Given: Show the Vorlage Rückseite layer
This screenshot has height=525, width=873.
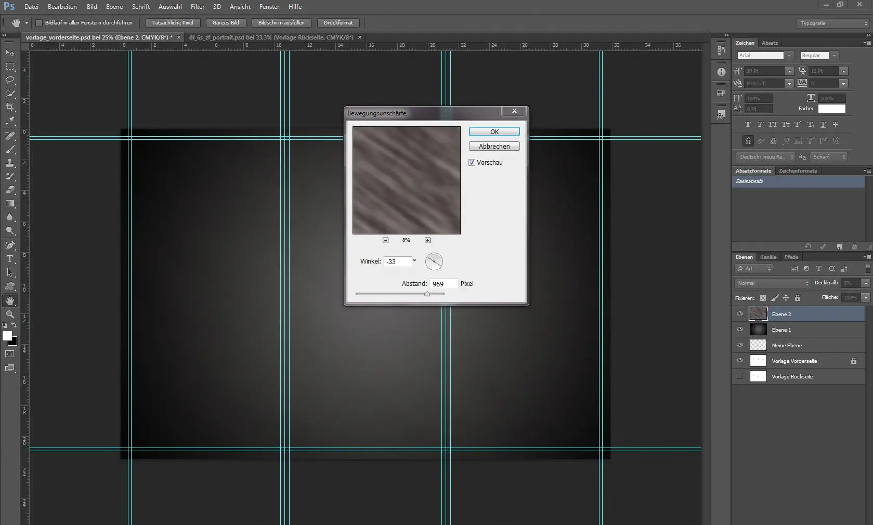Looking at the screenshot, I should click(x=740, y=376).
